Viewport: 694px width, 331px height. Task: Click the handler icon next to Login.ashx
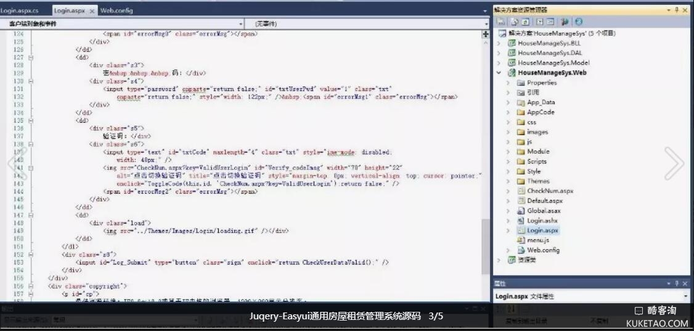[x=520, y=221]
